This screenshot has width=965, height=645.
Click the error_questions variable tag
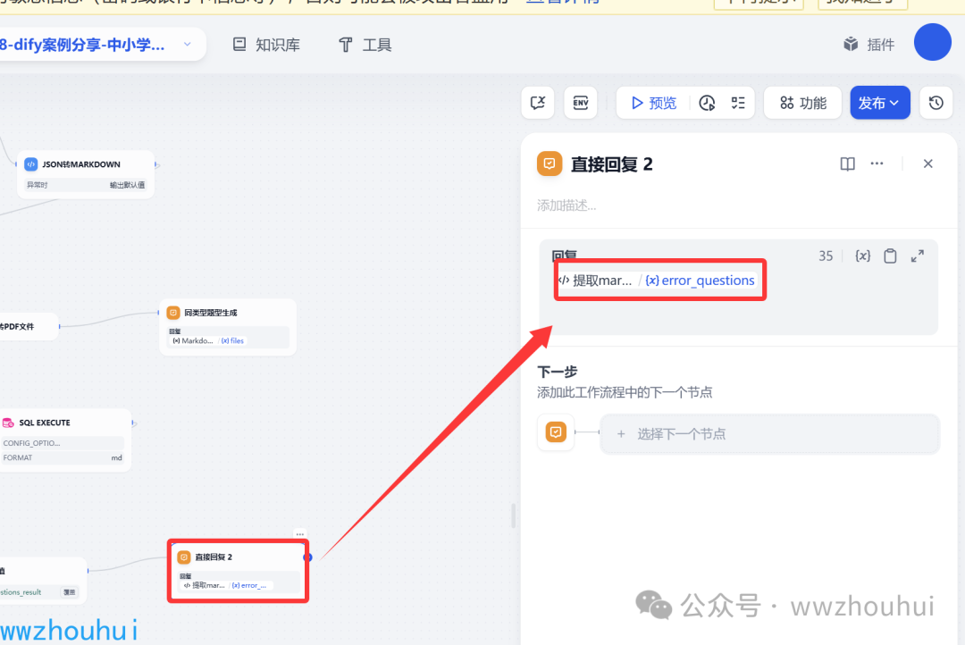700,281
